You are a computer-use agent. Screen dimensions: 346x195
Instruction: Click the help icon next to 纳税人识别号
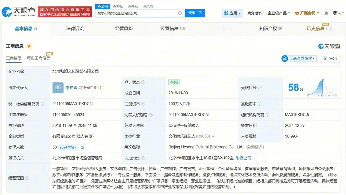151,115
